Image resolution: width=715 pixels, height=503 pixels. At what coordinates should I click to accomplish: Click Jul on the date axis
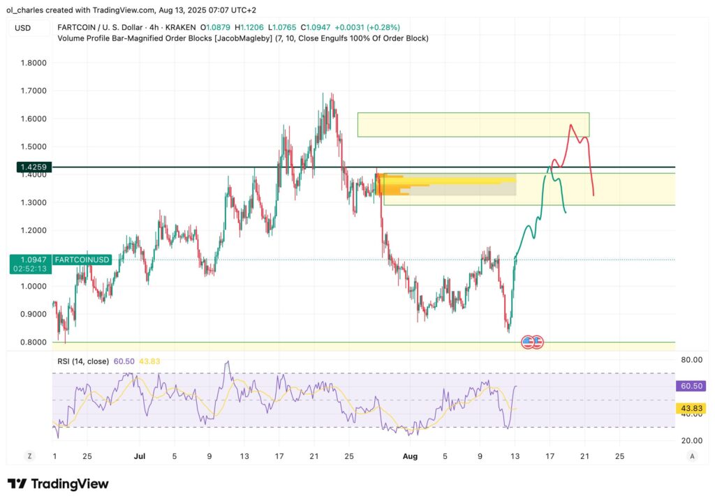(x=140, y=456)
